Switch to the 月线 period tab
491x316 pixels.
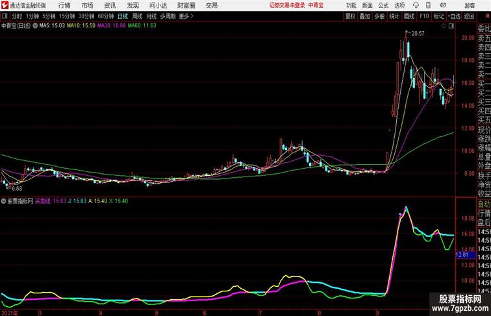coord(151,16)
